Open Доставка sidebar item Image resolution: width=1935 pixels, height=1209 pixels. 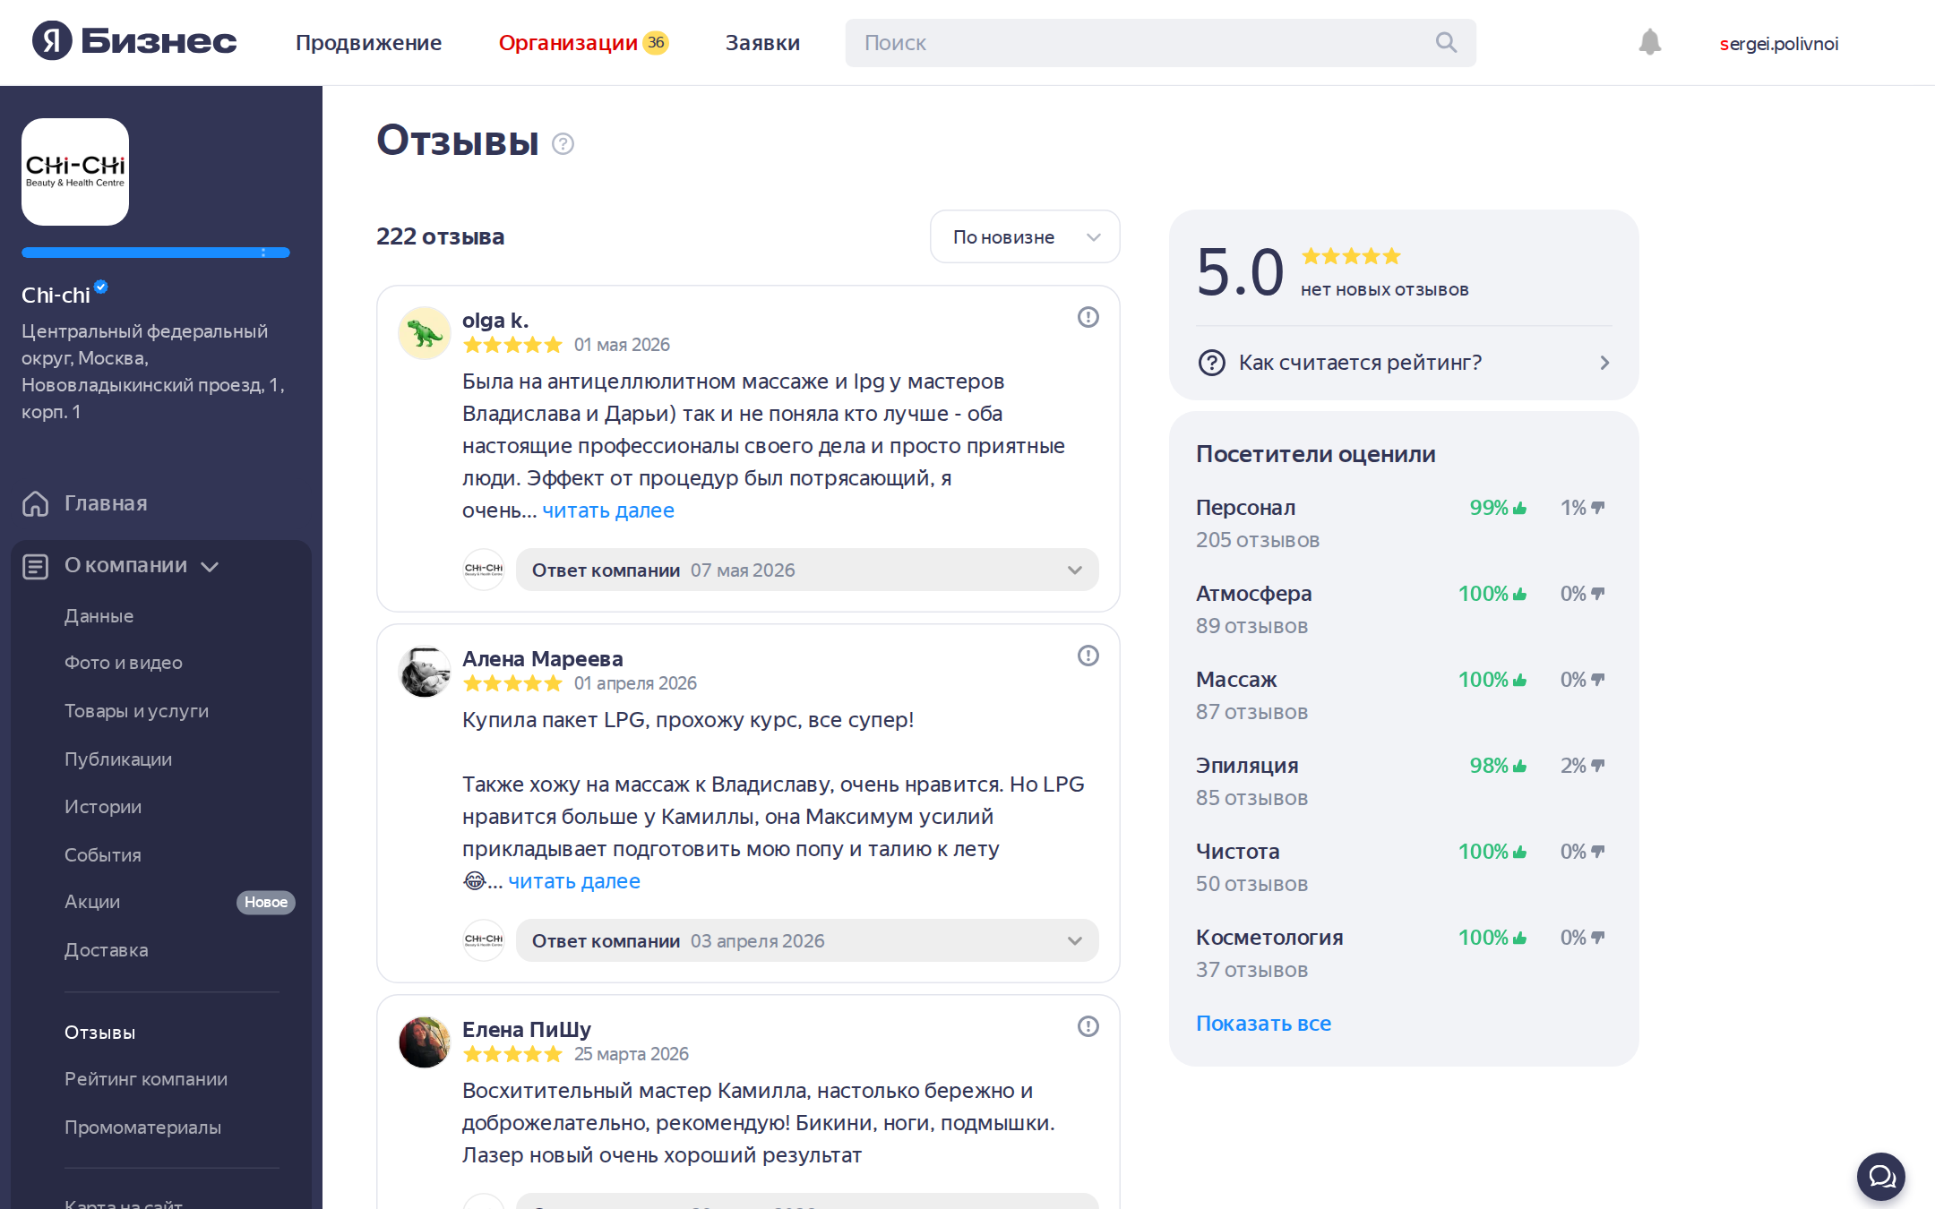coord(107,950)
